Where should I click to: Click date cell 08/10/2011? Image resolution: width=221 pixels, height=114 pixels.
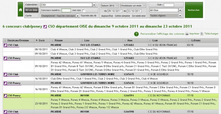[41, 50]
